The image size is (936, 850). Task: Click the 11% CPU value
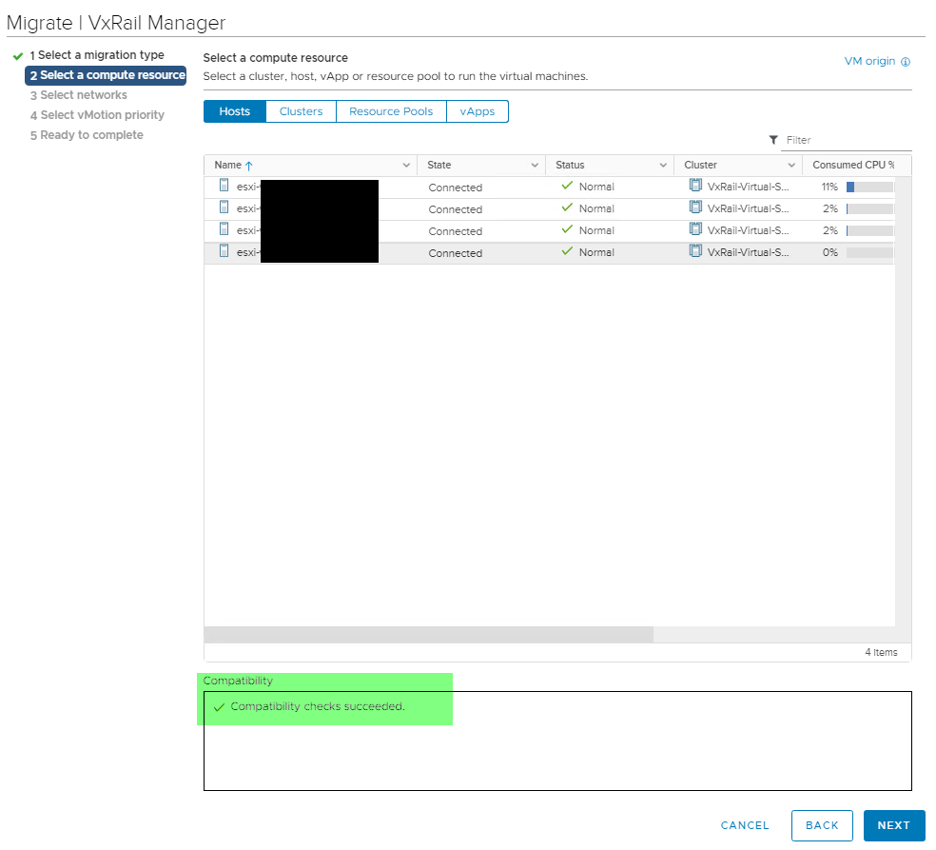pyautogui.click(x=829, y=187)
